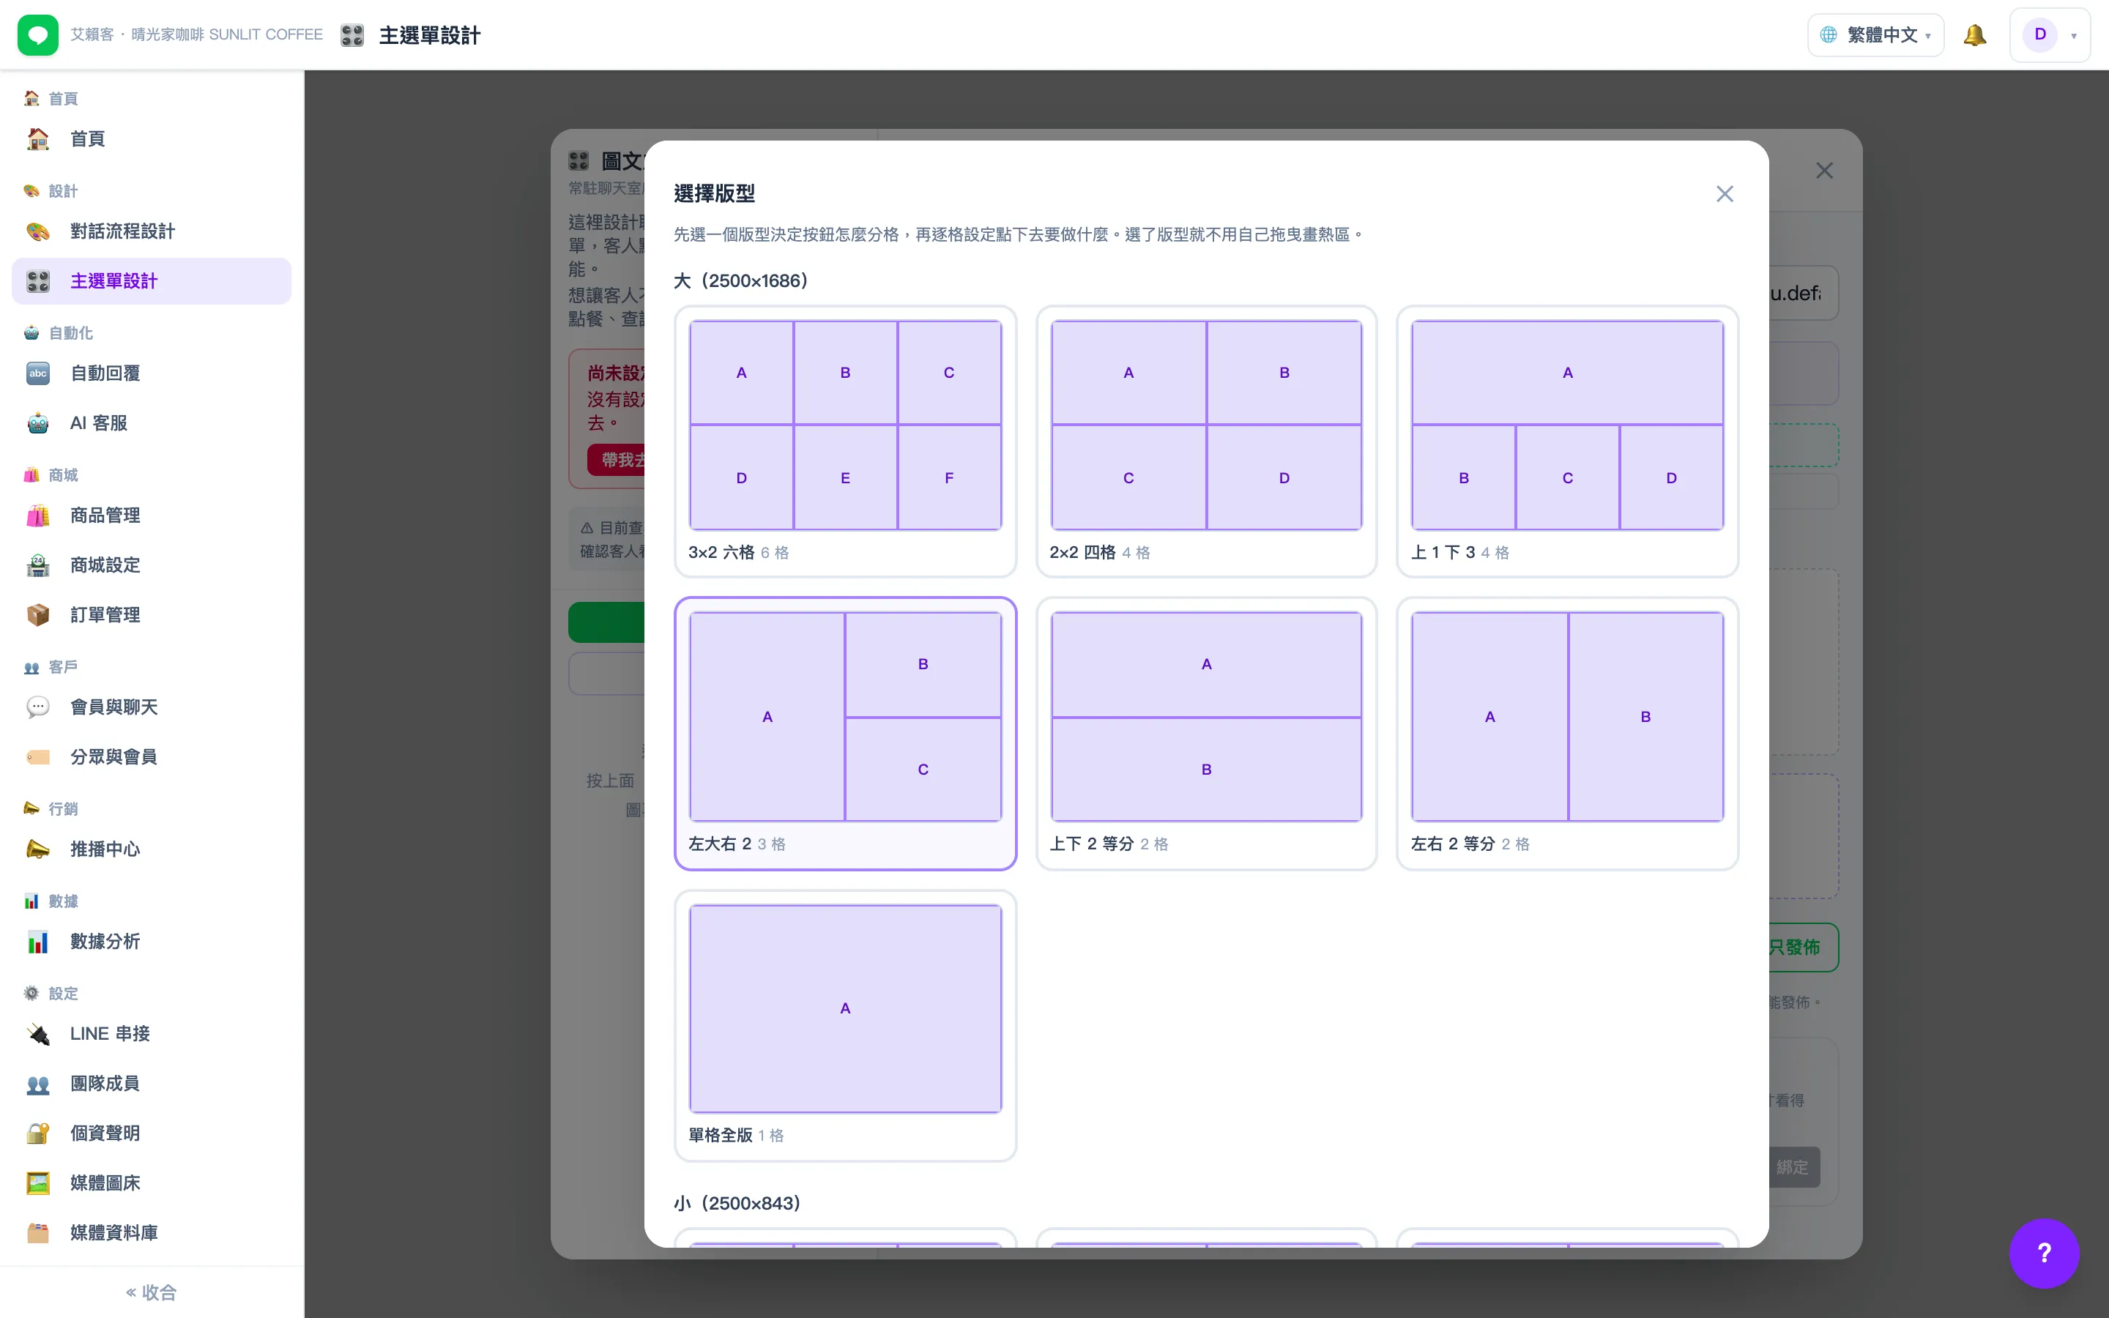Click the user avatar D
2109x1318 pixels.
click(2040, 35)
